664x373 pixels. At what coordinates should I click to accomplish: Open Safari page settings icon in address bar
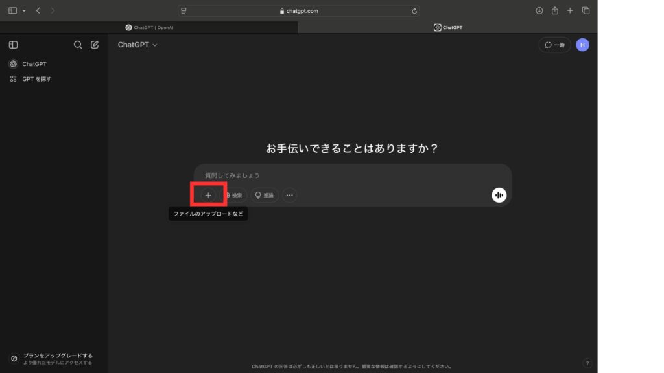tap(184, 11)
